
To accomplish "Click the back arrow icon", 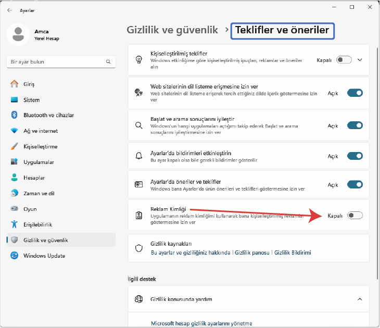I will [x=9, y=10].
